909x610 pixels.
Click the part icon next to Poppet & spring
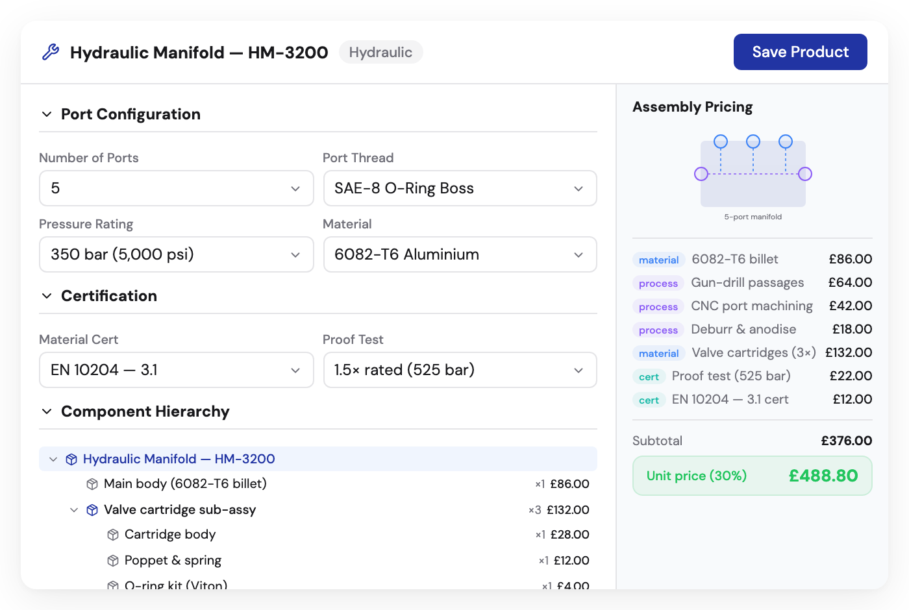click(x=112, y=560)
